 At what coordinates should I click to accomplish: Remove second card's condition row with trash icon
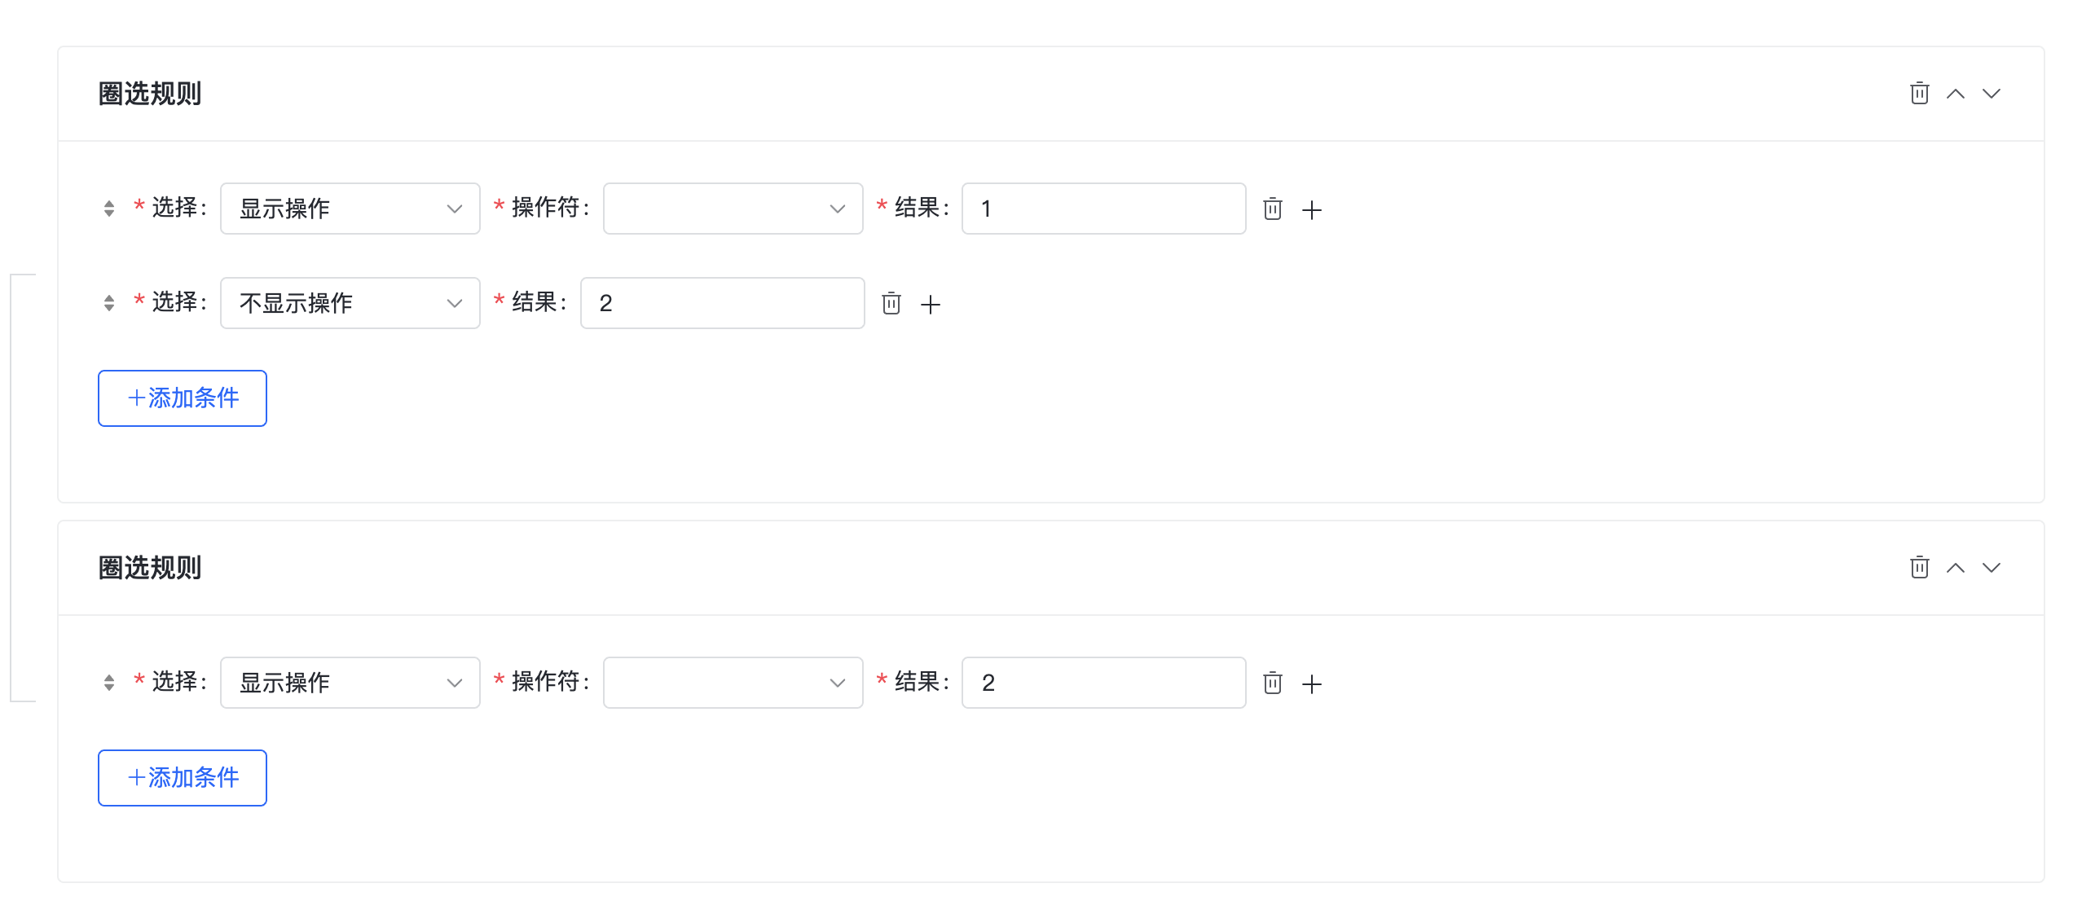point(1273,683)
